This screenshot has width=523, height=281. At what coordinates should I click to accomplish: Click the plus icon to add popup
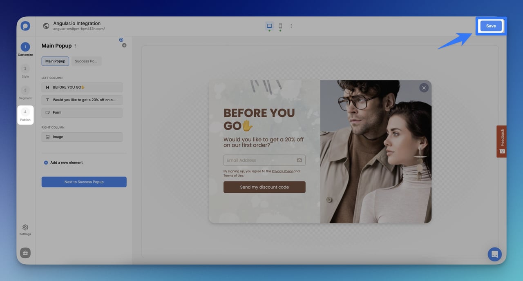point(124,45)
